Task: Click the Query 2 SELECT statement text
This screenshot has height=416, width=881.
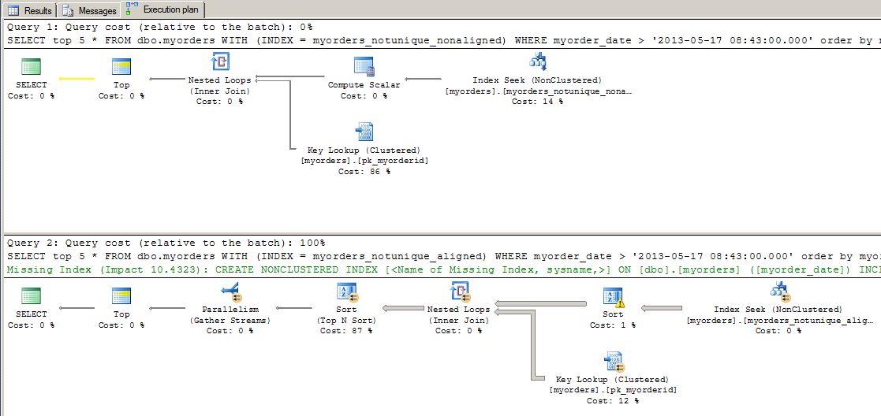Action: pos(394,256)
